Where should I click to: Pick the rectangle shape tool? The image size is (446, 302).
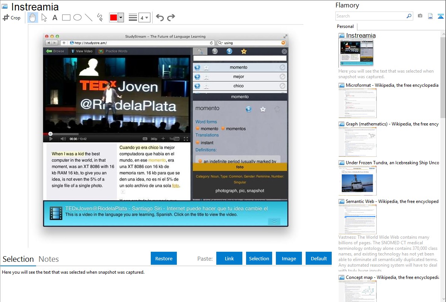point(66,18)
